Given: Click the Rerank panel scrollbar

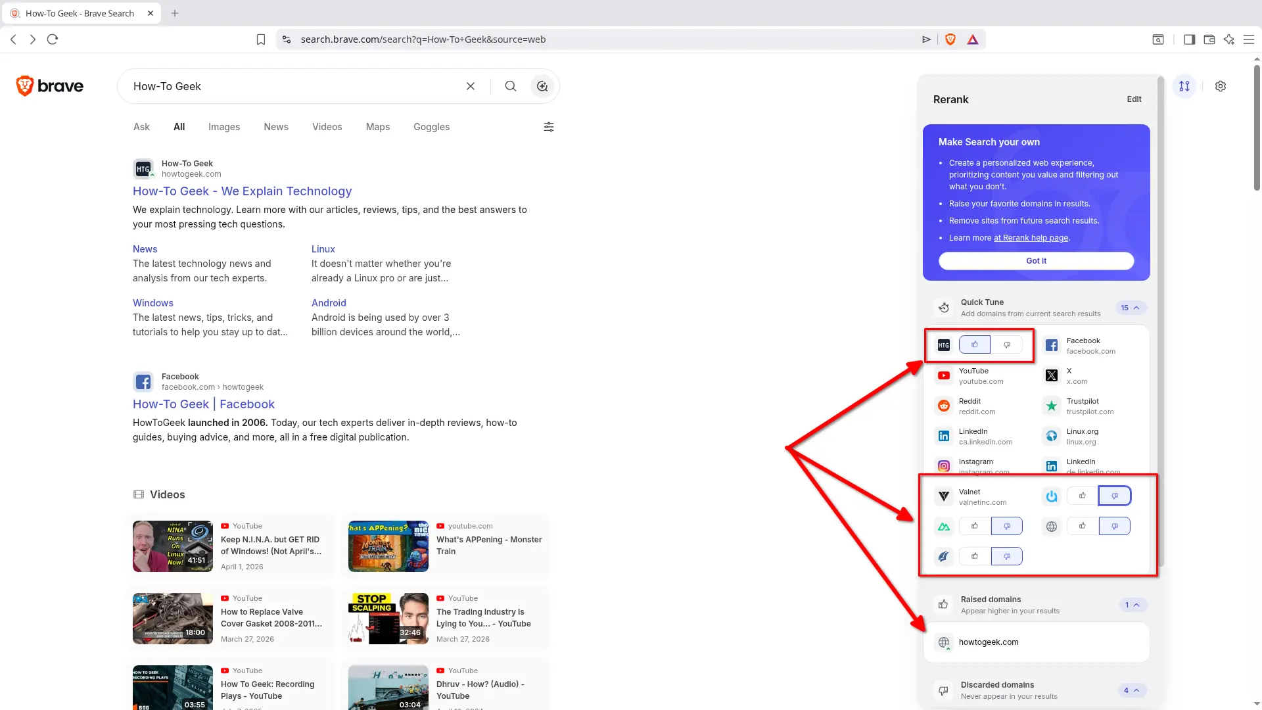Looking at the screenshot, I should pyautogui.click(x=1161, y=322).
